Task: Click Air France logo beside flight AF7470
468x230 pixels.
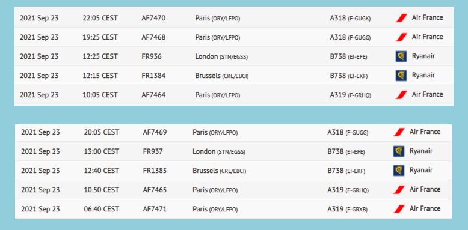Action: [x=401, y=18]
